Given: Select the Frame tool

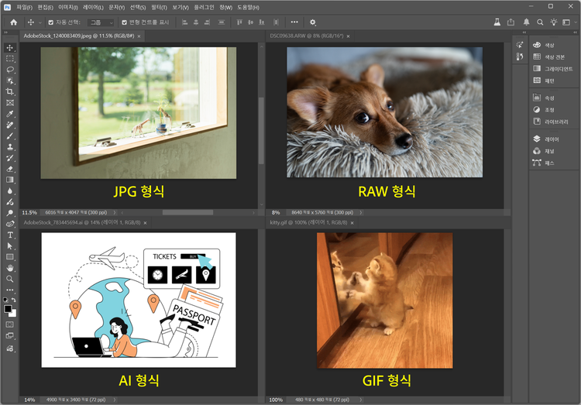Looking at the screenshot, I should [x=9, y=103].
